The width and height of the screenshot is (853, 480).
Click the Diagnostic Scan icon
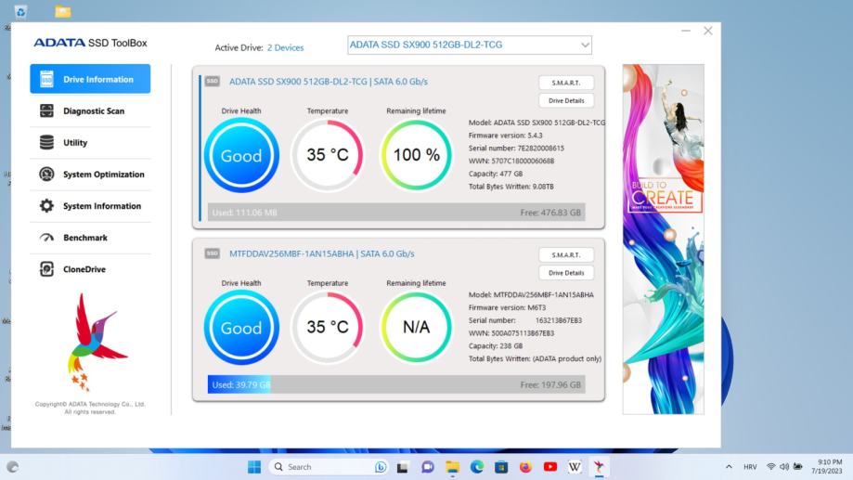[46, 111]
